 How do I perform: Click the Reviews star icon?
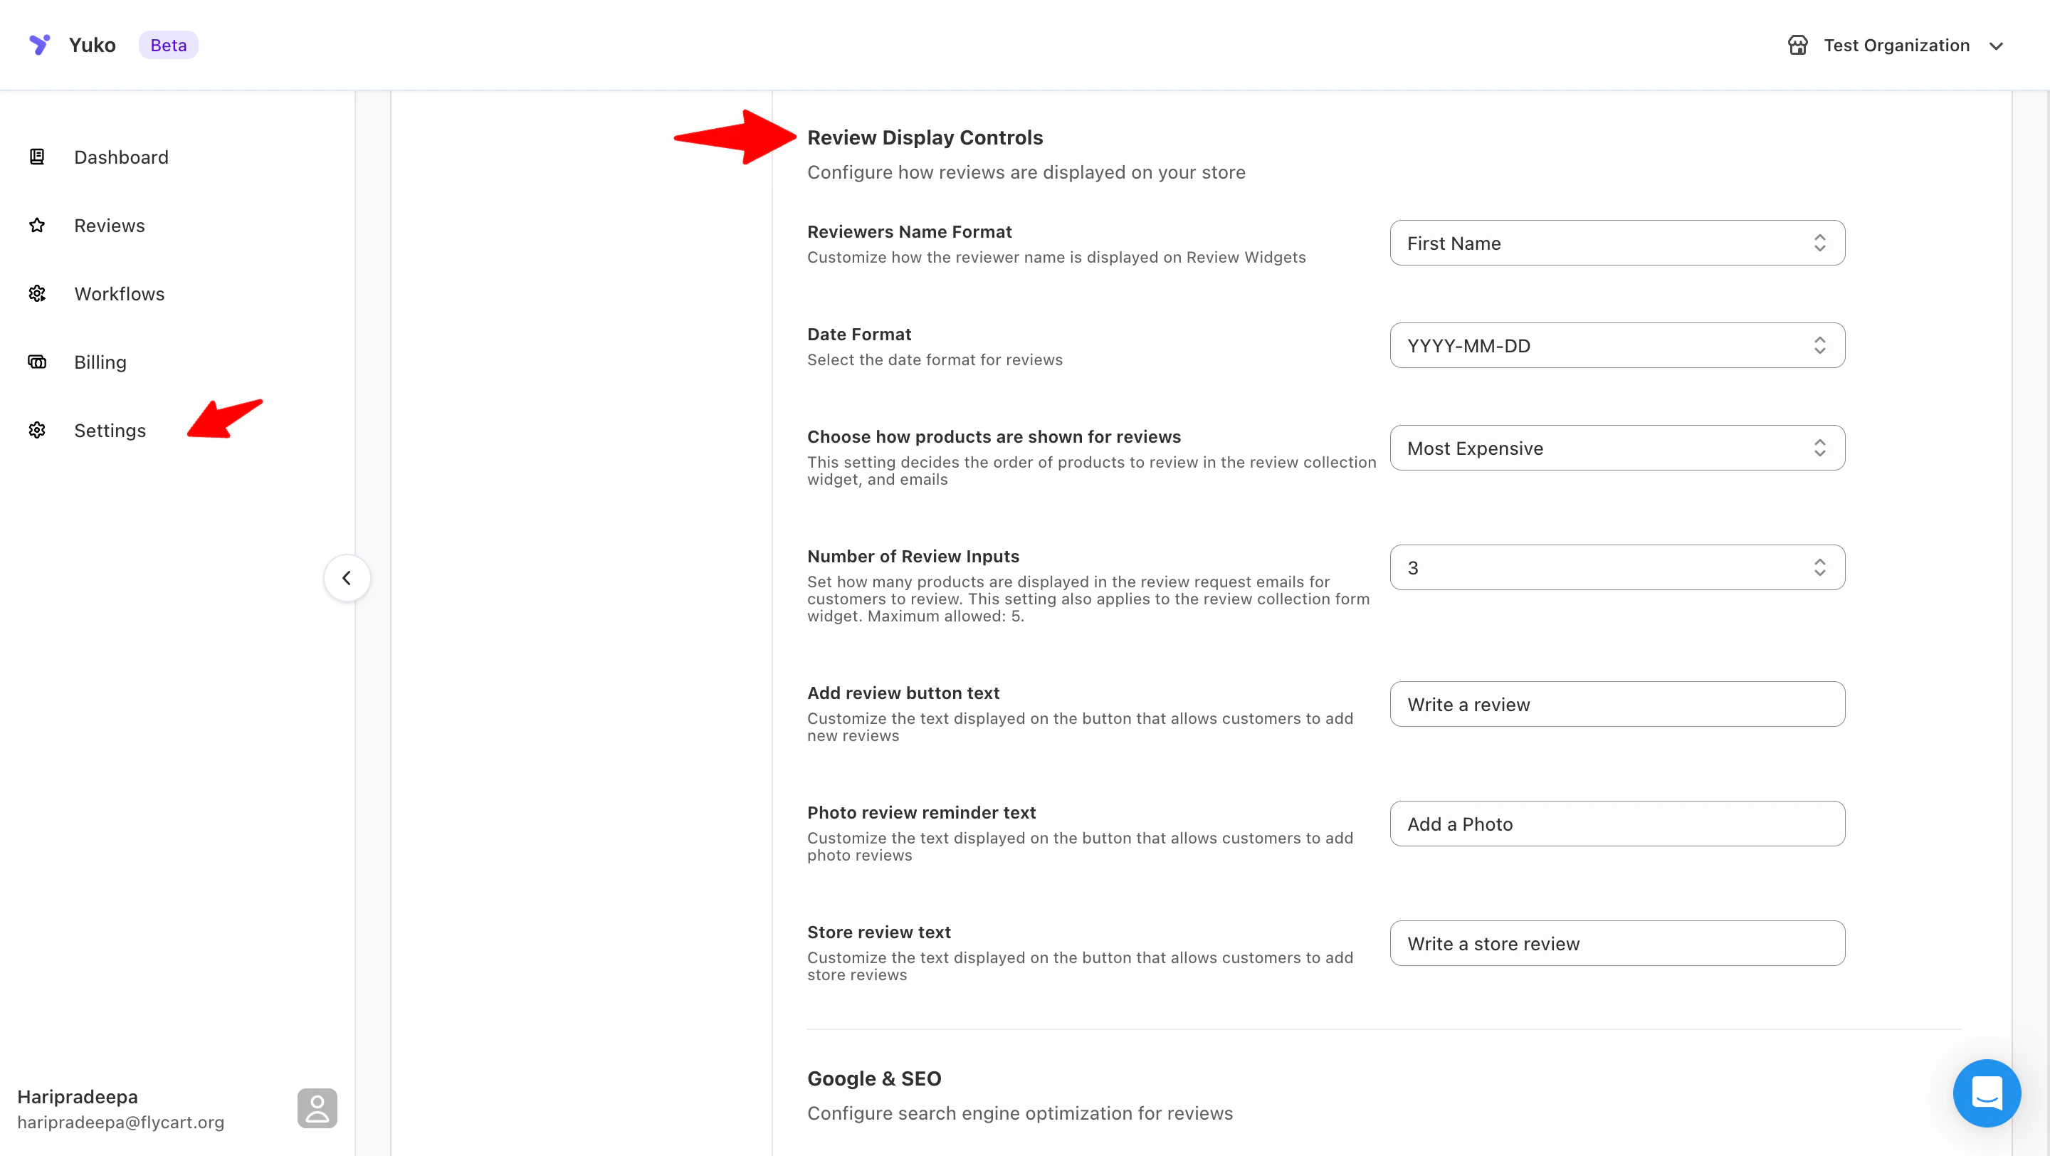36,225
